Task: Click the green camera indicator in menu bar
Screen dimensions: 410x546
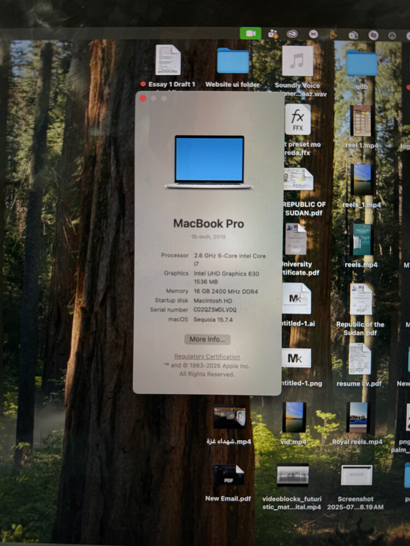Action: click(250, 33)
